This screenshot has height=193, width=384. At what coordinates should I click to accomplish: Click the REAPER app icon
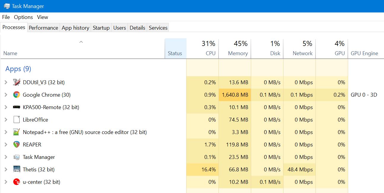pos(17,145)
